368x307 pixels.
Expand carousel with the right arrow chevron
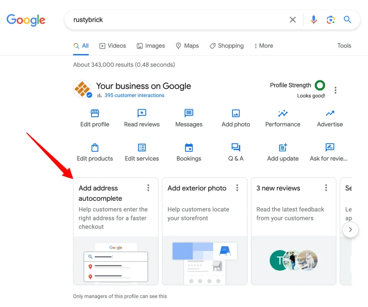pos(350,230)
